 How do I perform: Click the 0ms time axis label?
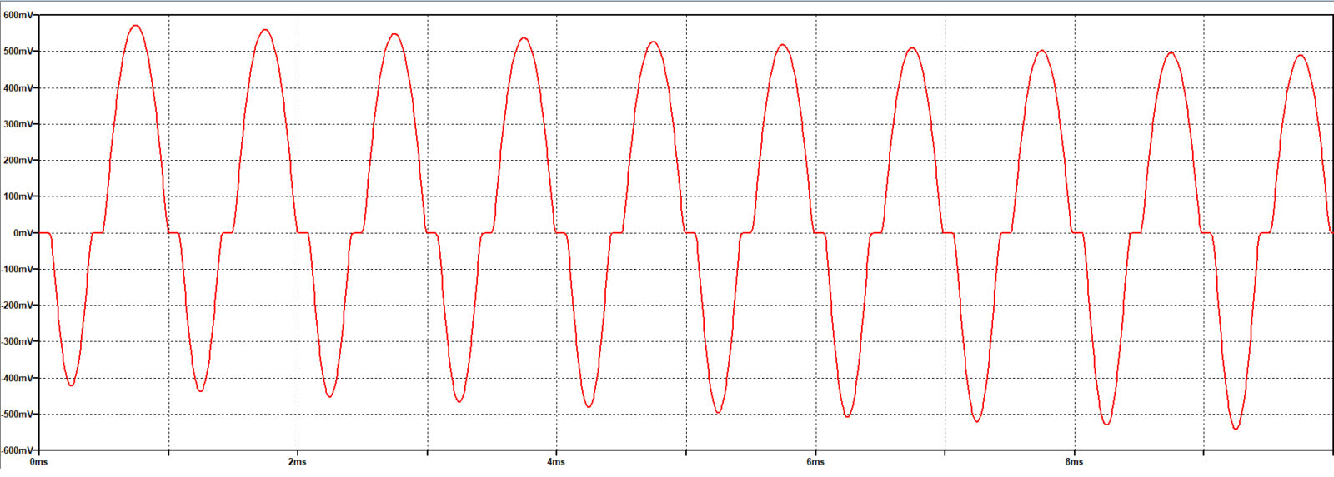tap(38, 462)
